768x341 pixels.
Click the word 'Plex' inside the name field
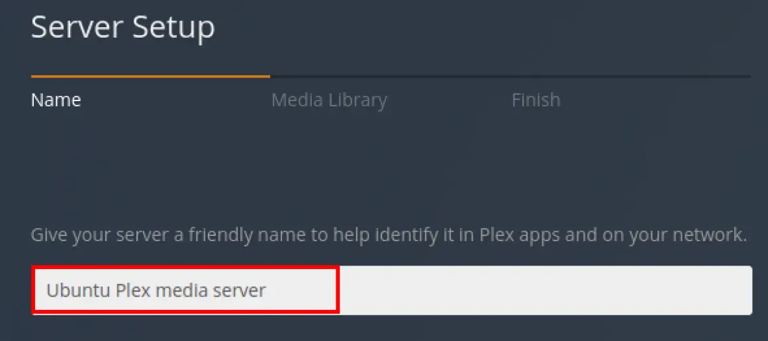tap(133, 291)
